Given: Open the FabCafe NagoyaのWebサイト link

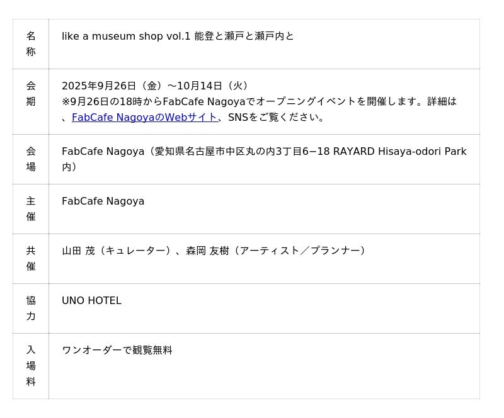Looking at the screenshot, I should [144, 117].
